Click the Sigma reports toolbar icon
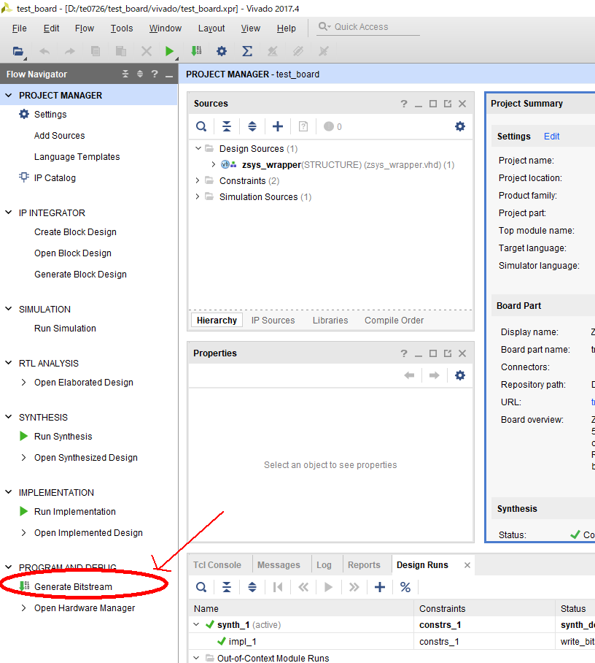The image size is (595, 663). 247,51
